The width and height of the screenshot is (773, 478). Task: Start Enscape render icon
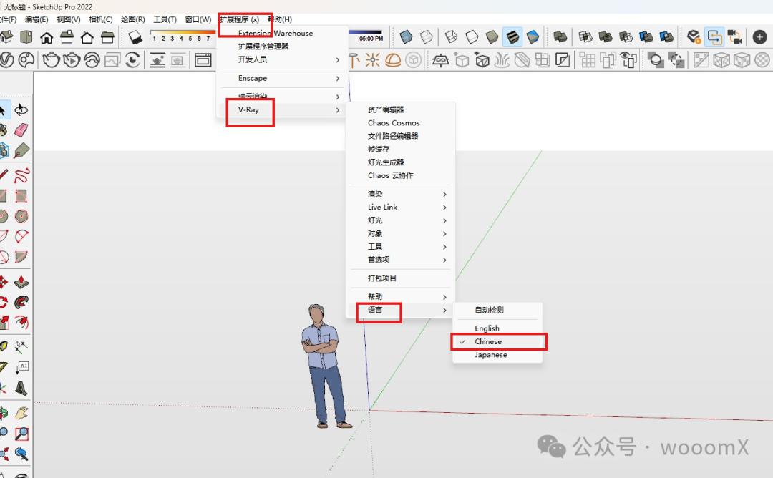tap(694, 37)
